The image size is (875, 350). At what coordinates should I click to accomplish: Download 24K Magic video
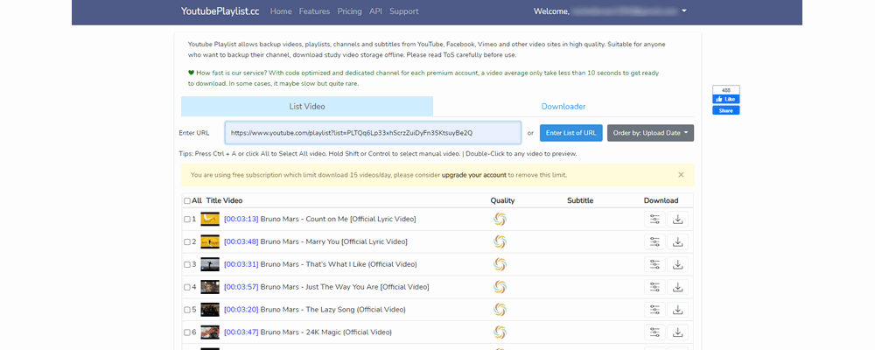pyautogui.click(x=677, y=332)
